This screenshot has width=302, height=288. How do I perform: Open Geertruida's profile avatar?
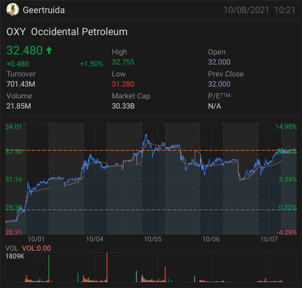click(13, 9)
